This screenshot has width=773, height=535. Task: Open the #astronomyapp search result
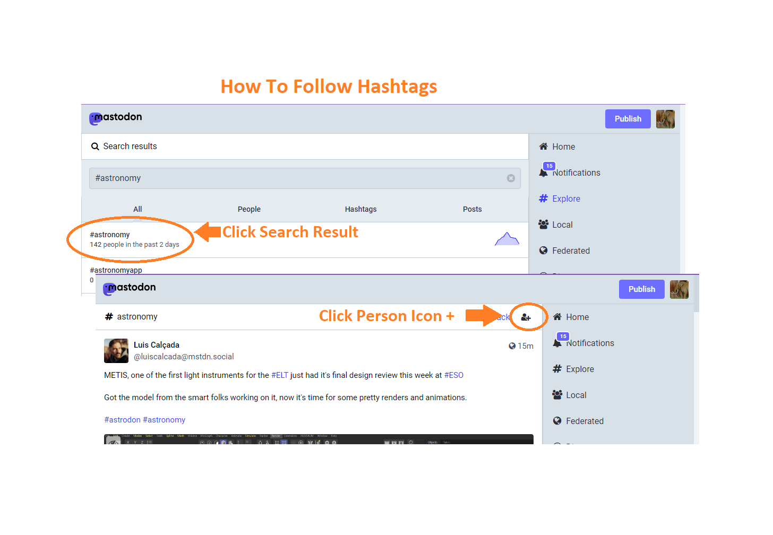coord(116,270)
